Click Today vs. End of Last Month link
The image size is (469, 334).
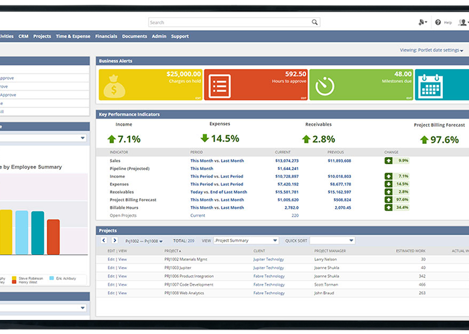pos(218,192)
